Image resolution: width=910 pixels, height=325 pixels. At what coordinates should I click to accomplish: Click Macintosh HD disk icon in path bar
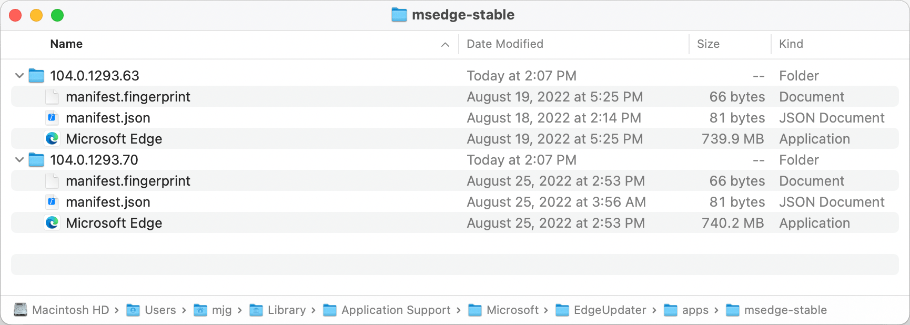click(x=21, y=310)
